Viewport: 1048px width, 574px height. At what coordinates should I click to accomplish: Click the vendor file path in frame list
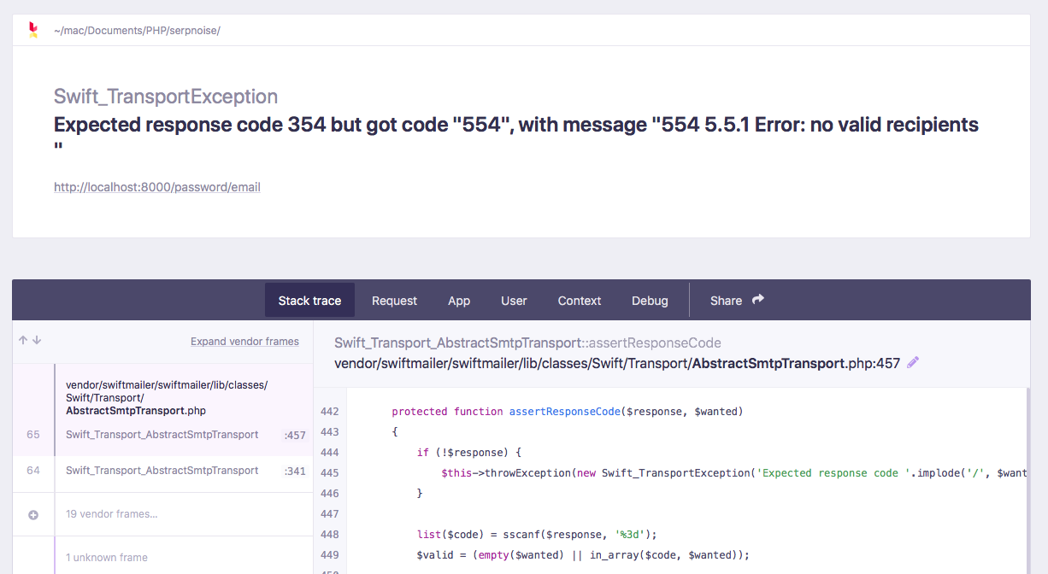pyautogui.click(x=167, y=398)
